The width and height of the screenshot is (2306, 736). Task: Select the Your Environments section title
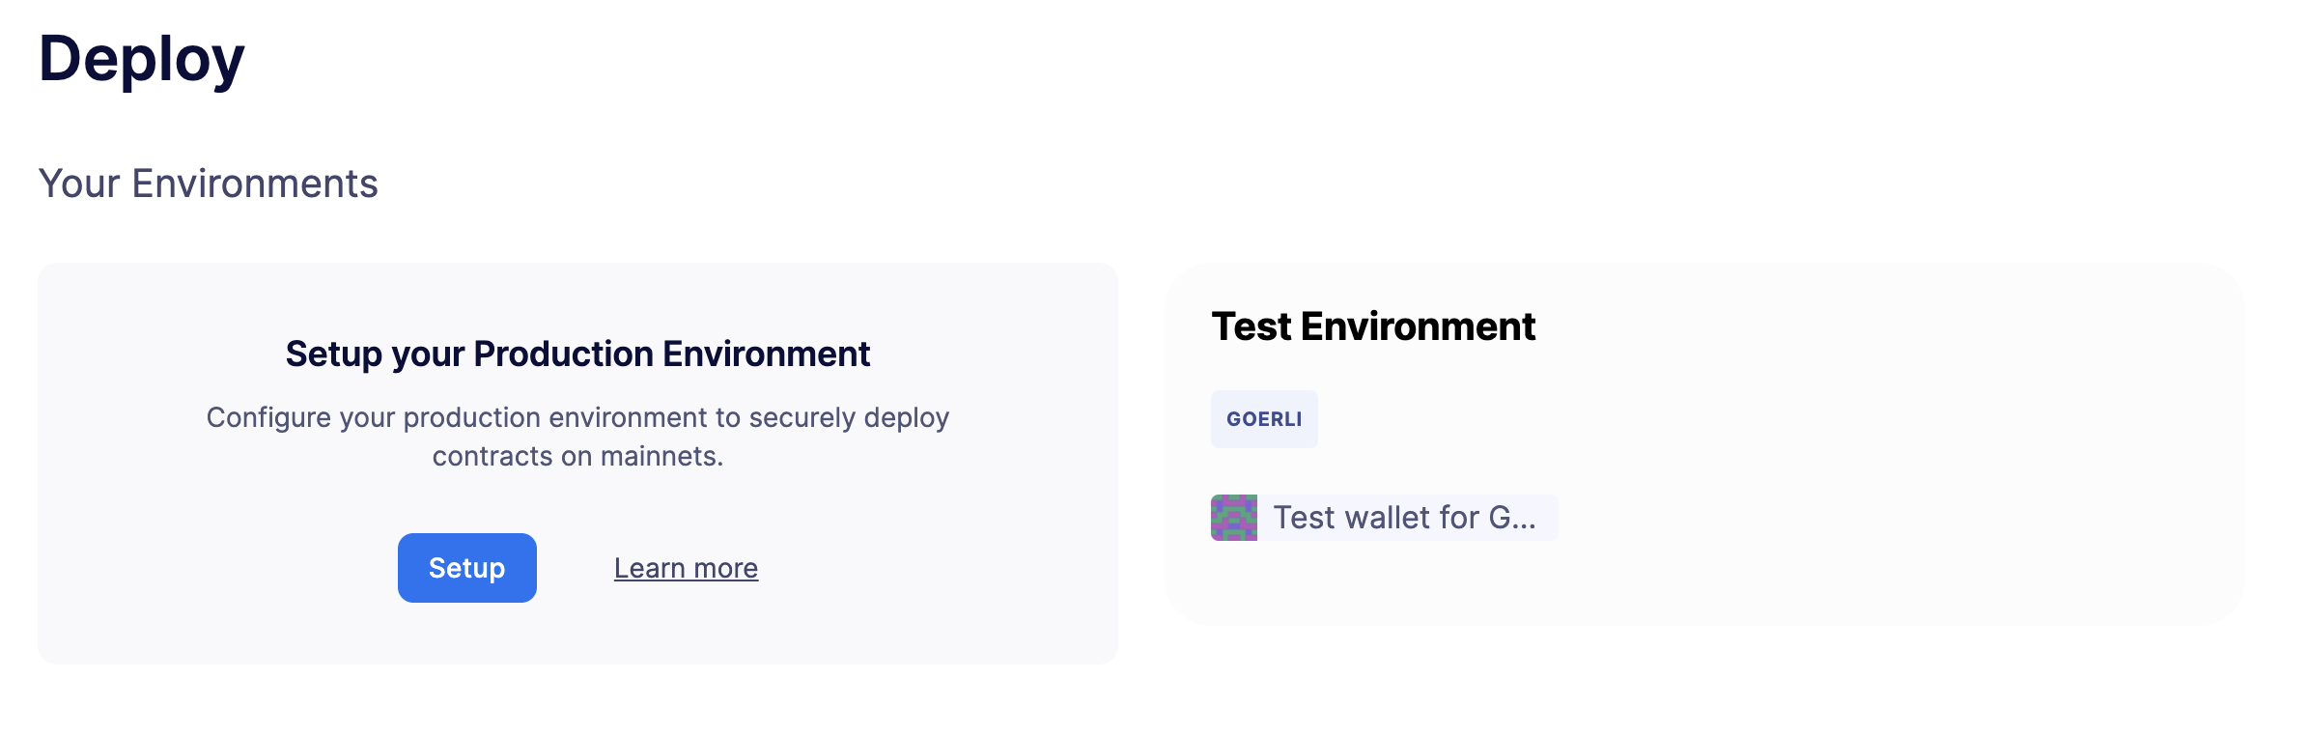(208, 182)
